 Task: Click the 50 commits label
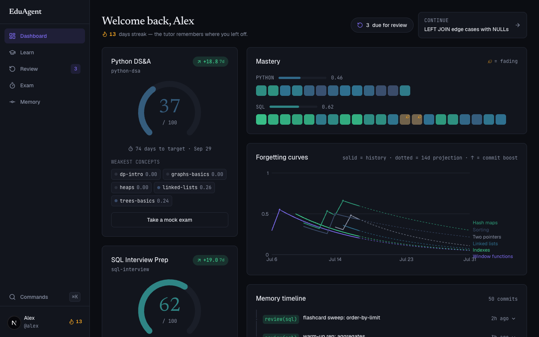tap(503, 299)
